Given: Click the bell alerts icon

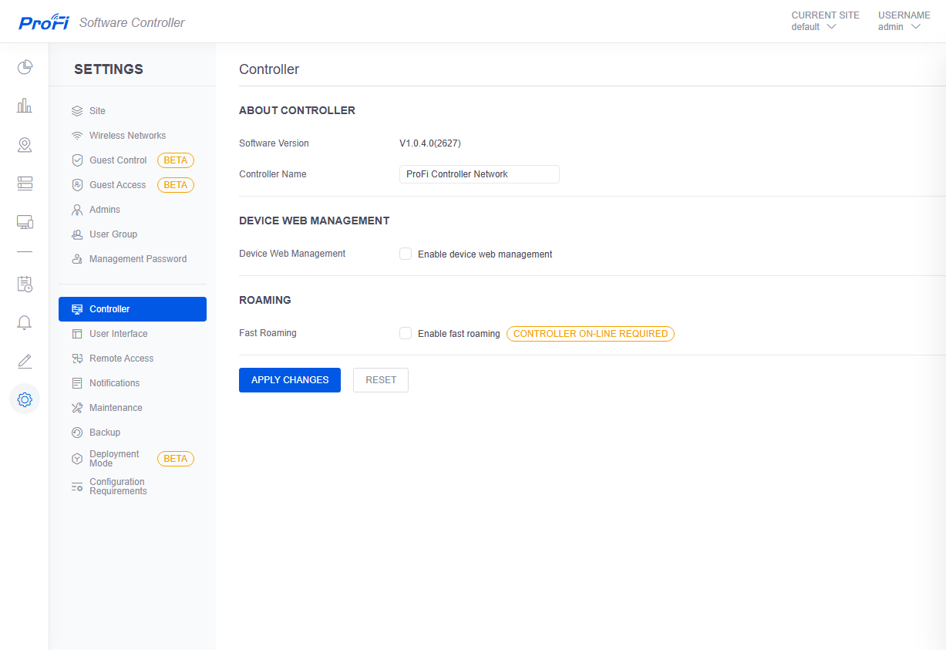Looking at the screenshot, I should pos(25,322).
